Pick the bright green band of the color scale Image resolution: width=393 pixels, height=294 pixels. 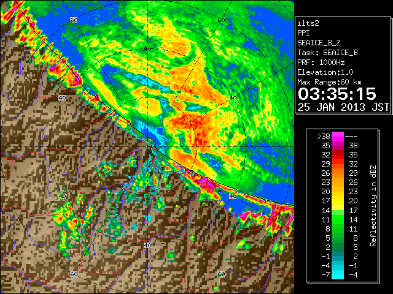(x=338, y=219)
